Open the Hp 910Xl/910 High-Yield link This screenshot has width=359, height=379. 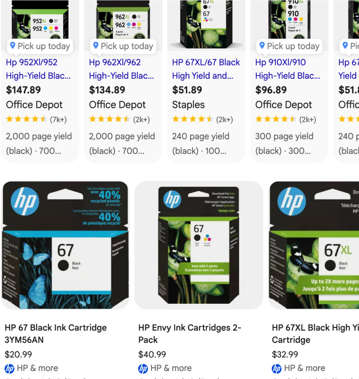coord(287,69)
